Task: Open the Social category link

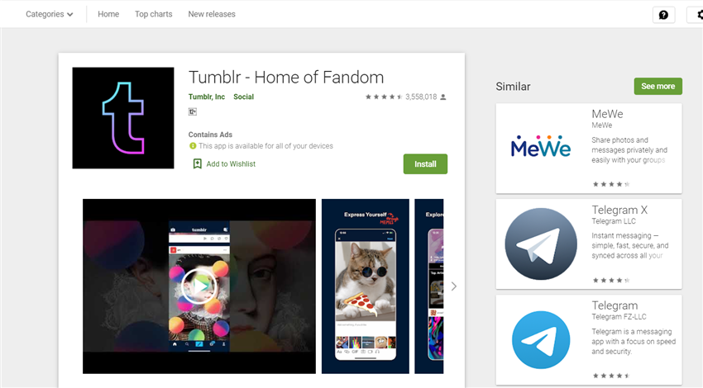Action: [243, 97]
